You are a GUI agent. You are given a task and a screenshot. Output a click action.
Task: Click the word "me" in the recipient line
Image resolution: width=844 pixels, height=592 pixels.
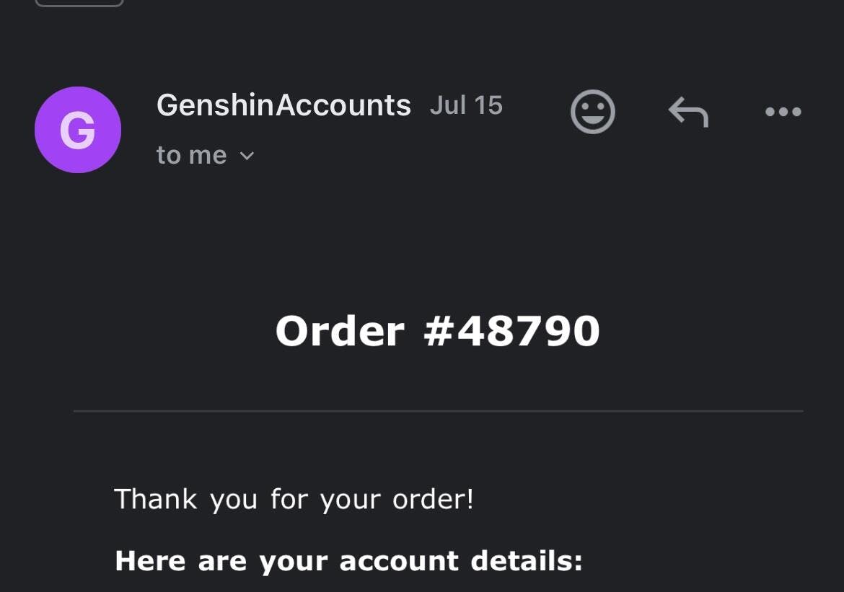pyautogui.click(x=208, y=156)
